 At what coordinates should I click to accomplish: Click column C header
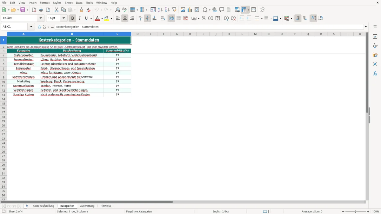pyautogui.click(x=117, y=34)
